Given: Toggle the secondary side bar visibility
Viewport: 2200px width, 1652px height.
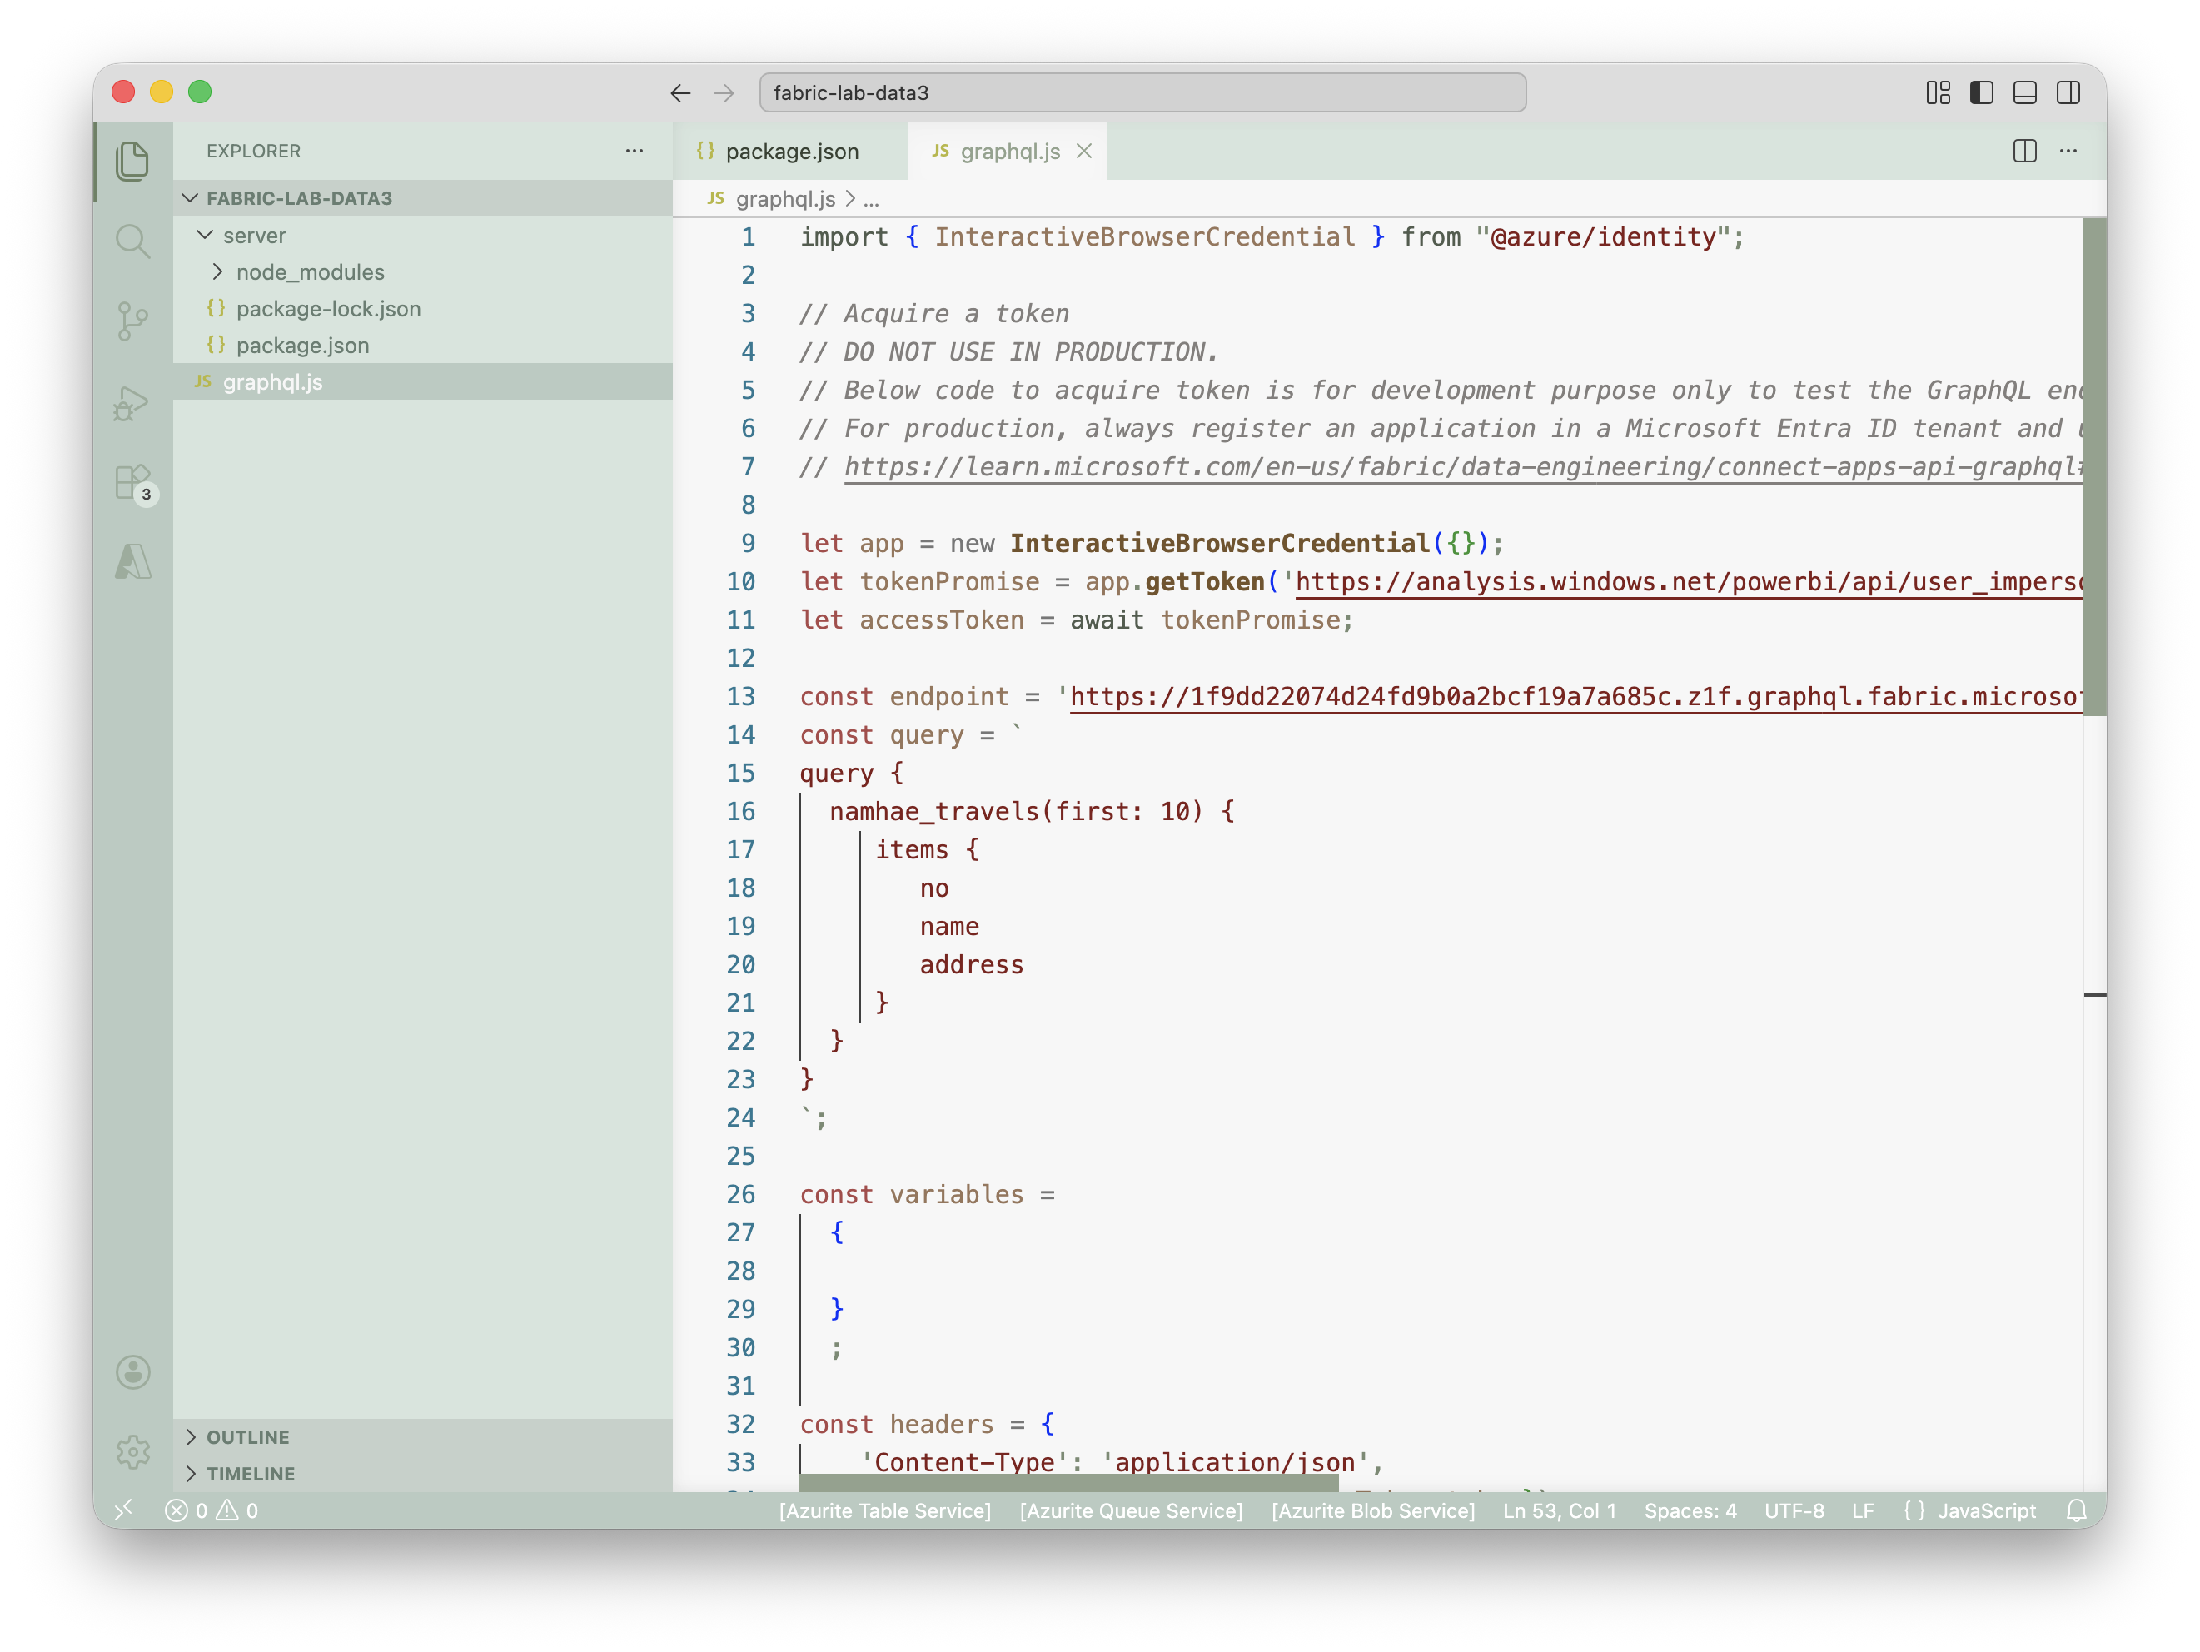Looking at the screenshot, I should click(x=2068, y=92).
